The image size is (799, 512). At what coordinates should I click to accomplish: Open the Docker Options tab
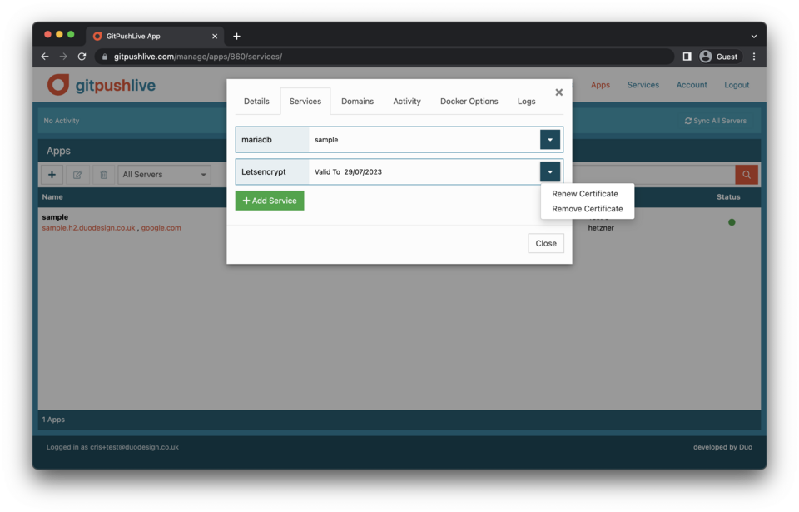pos(469,101)
